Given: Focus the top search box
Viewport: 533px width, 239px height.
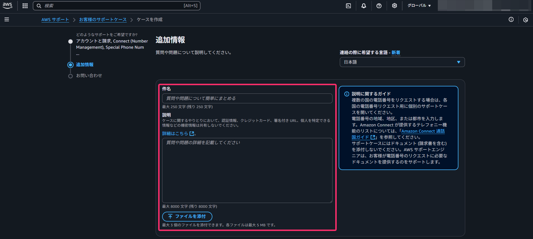Looking at the screenshot, I should (117, 6).
